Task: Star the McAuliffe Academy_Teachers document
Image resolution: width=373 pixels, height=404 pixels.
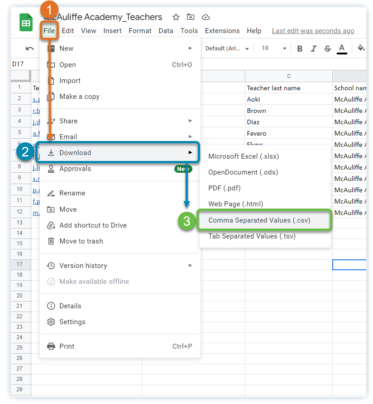Action: tap(176, 17)
